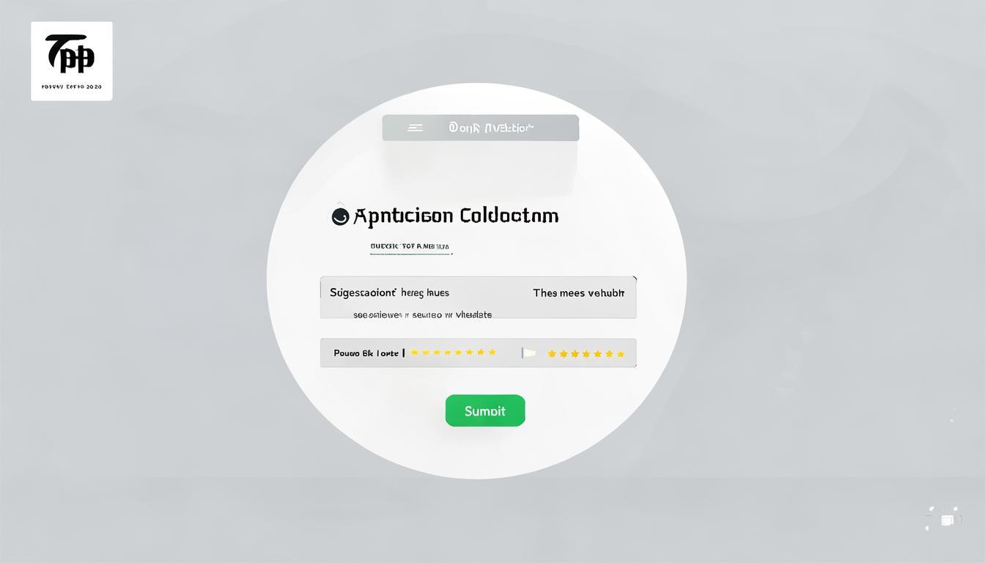Click the round smiley icon beside the heading
The height and width of the screenshot is (563, 985).
pyautogui.click(x=339, y=216)
